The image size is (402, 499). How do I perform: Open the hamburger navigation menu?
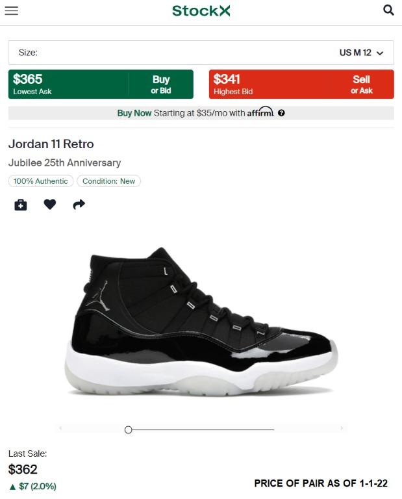click(12, 10)
